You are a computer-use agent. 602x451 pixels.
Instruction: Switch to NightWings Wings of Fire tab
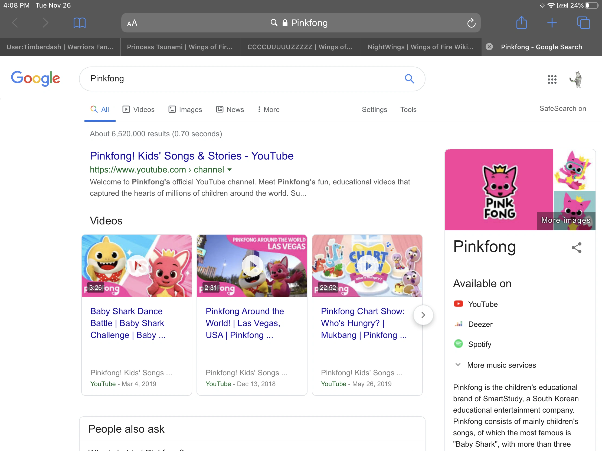421,47
